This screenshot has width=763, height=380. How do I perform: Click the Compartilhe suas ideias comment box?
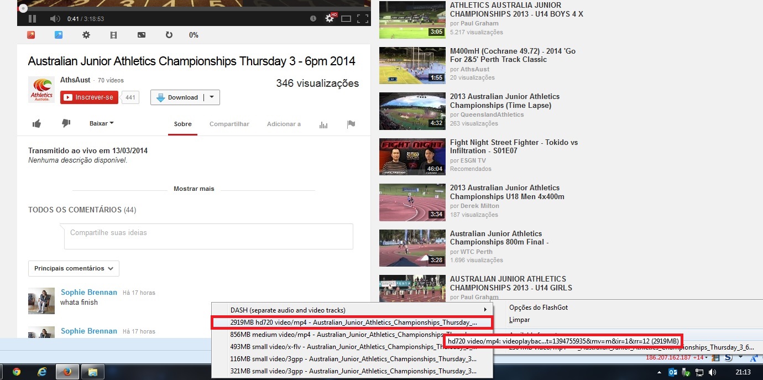[x=209, y=236]
